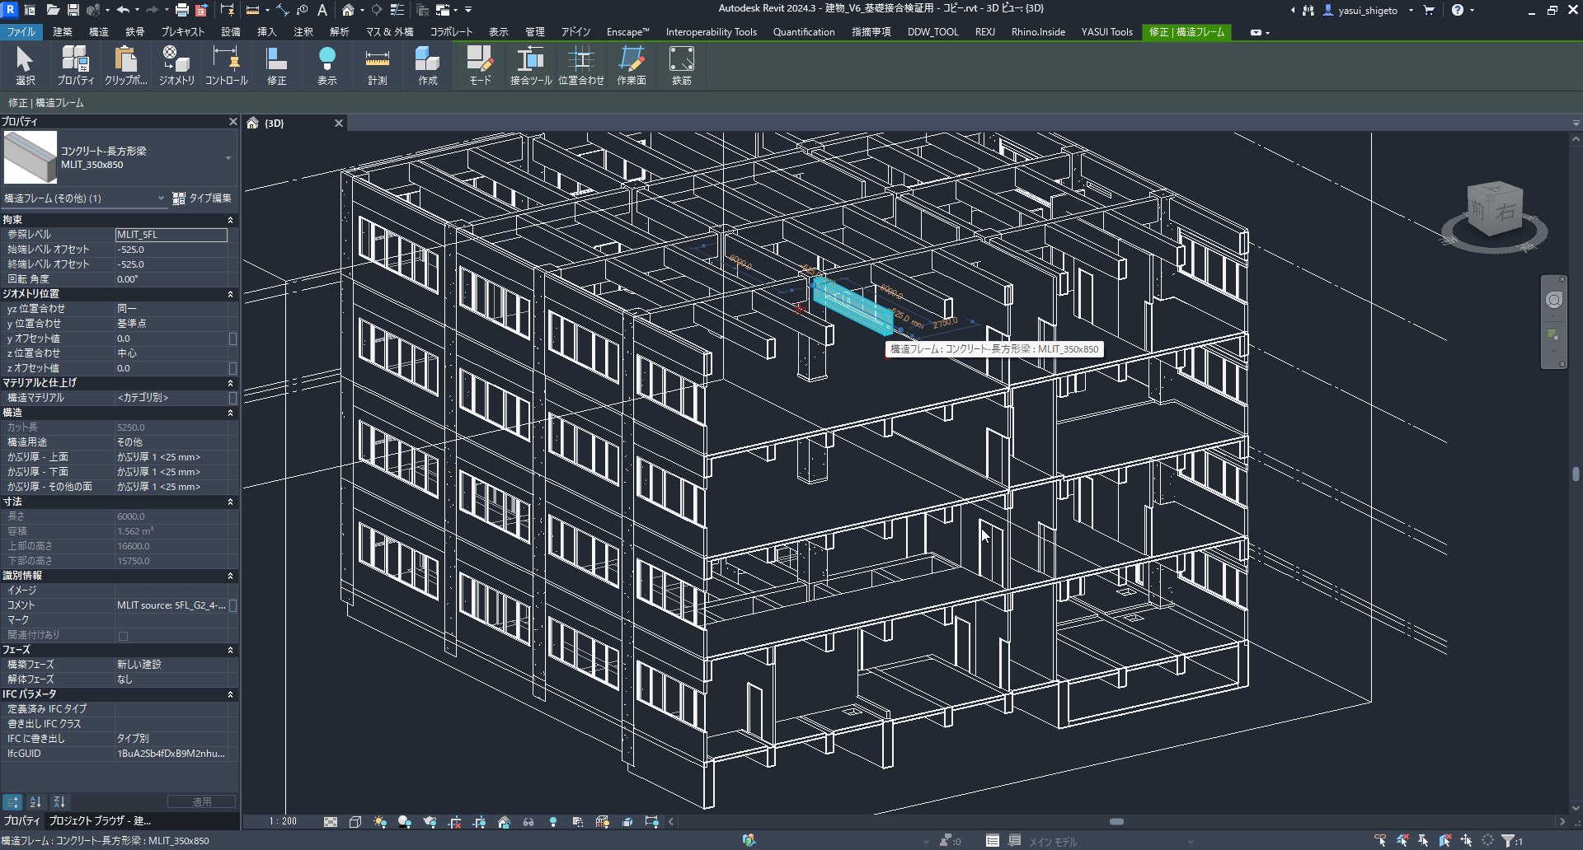Toggle drag elements on selection icon
Screen dimensions: 1583x850
pos(1467,841)
